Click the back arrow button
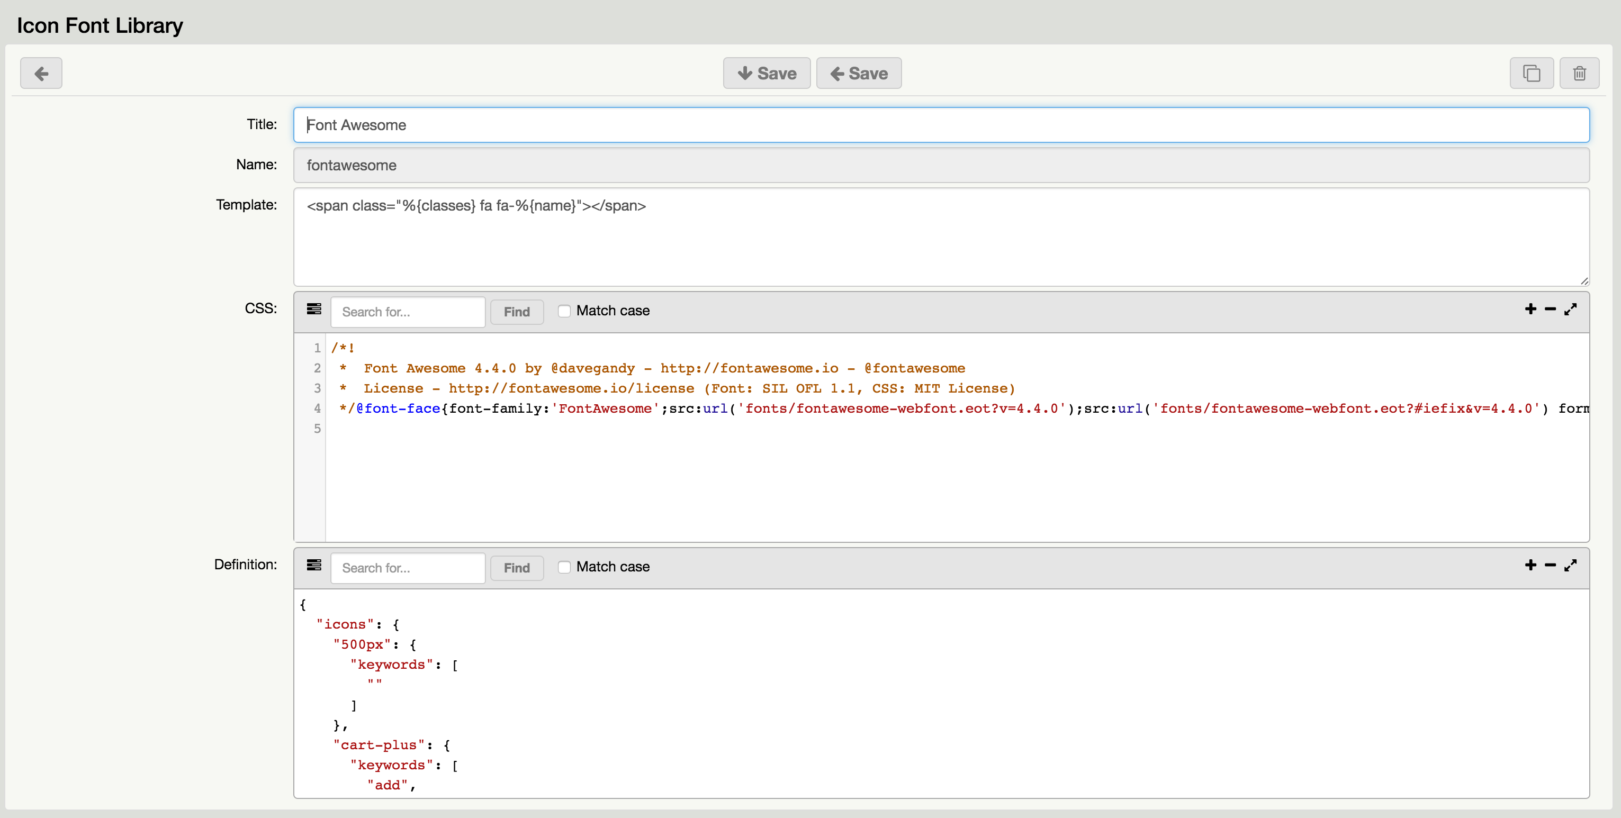The width and height of the screenshot is (1621, 818). click(x=41, y=74)
